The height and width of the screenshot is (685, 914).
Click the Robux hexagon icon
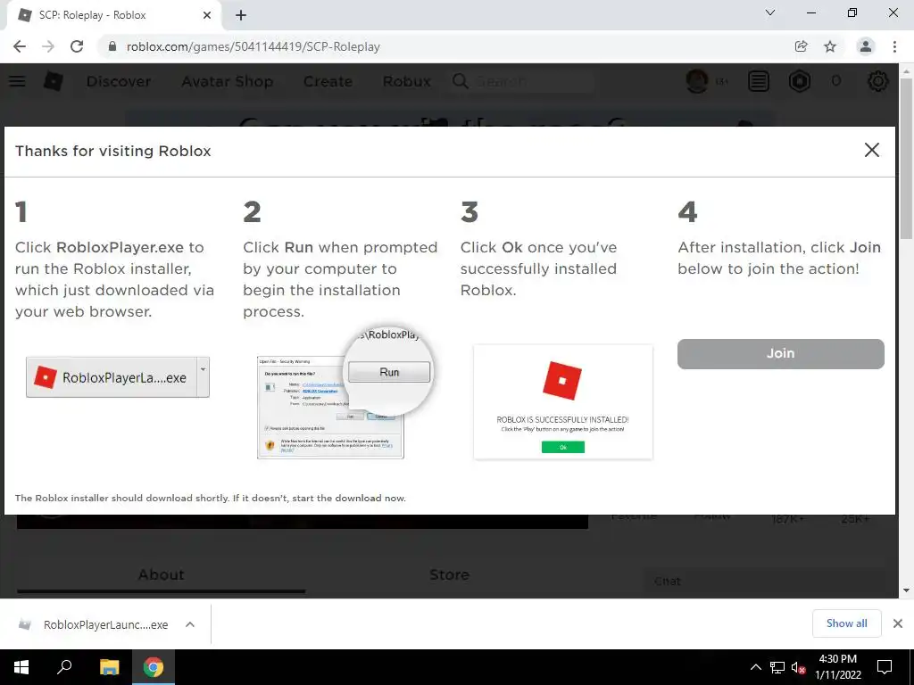coord(800,81)
